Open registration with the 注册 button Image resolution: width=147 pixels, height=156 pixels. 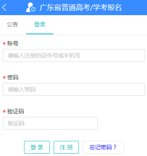[x=66, y=147]
